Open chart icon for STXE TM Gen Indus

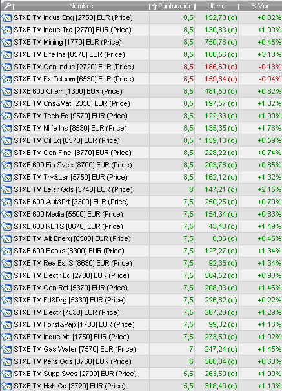6,67
